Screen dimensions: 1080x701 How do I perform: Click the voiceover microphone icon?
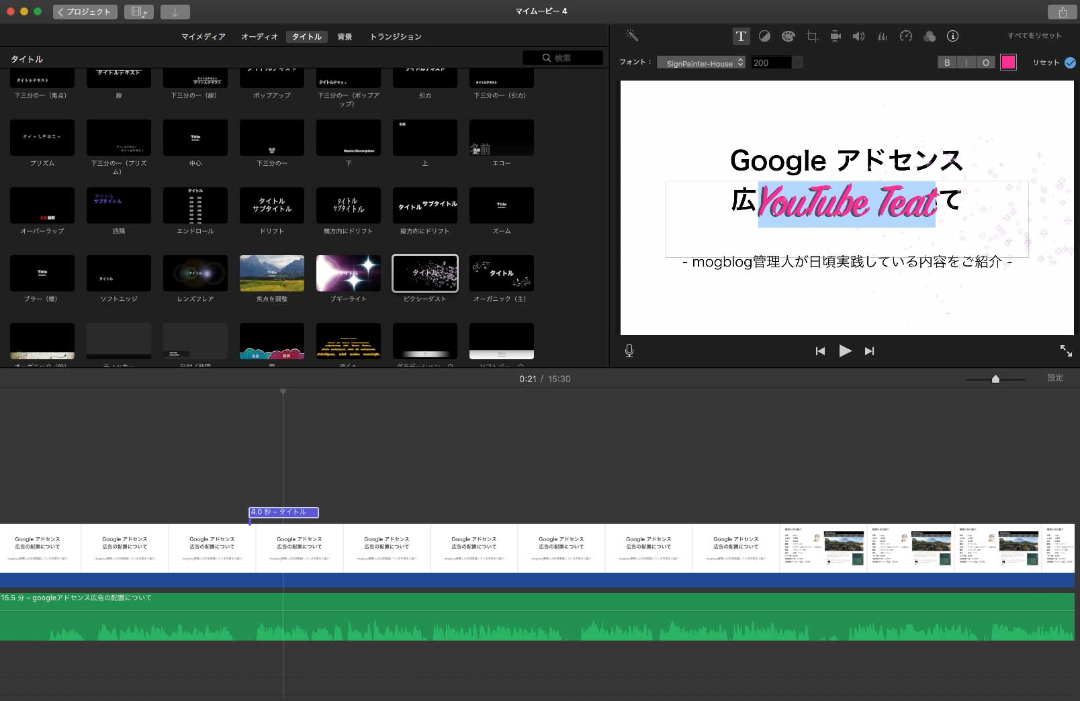pyautogui.click(x=629, y=350)
